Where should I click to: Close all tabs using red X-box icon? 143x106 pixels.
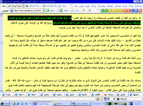pos(125,11)
